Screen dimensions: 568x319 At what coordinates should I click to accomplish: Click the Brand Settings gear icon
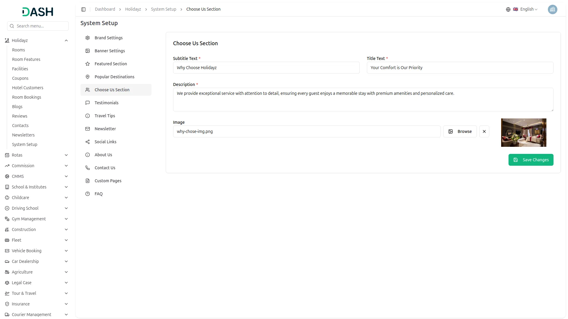click(88, 38)
